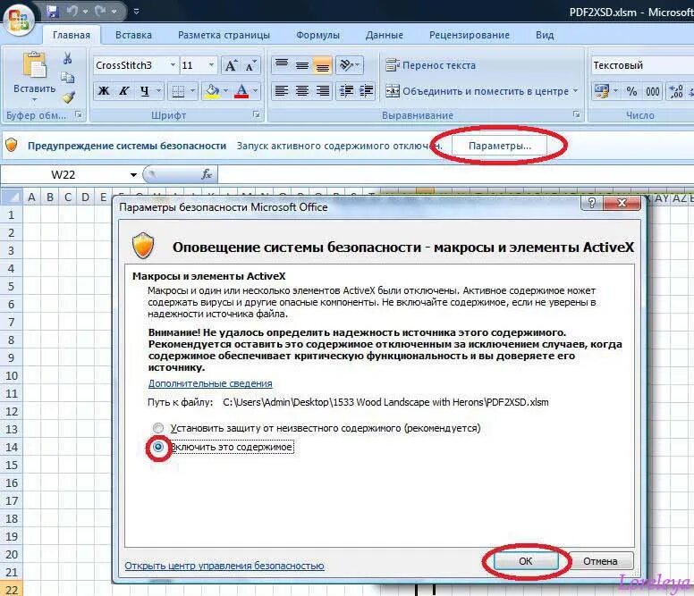Open the font color dropdown arrow
Image resolution: width=694 pixels, height=596 pixels.
[256, 91]
